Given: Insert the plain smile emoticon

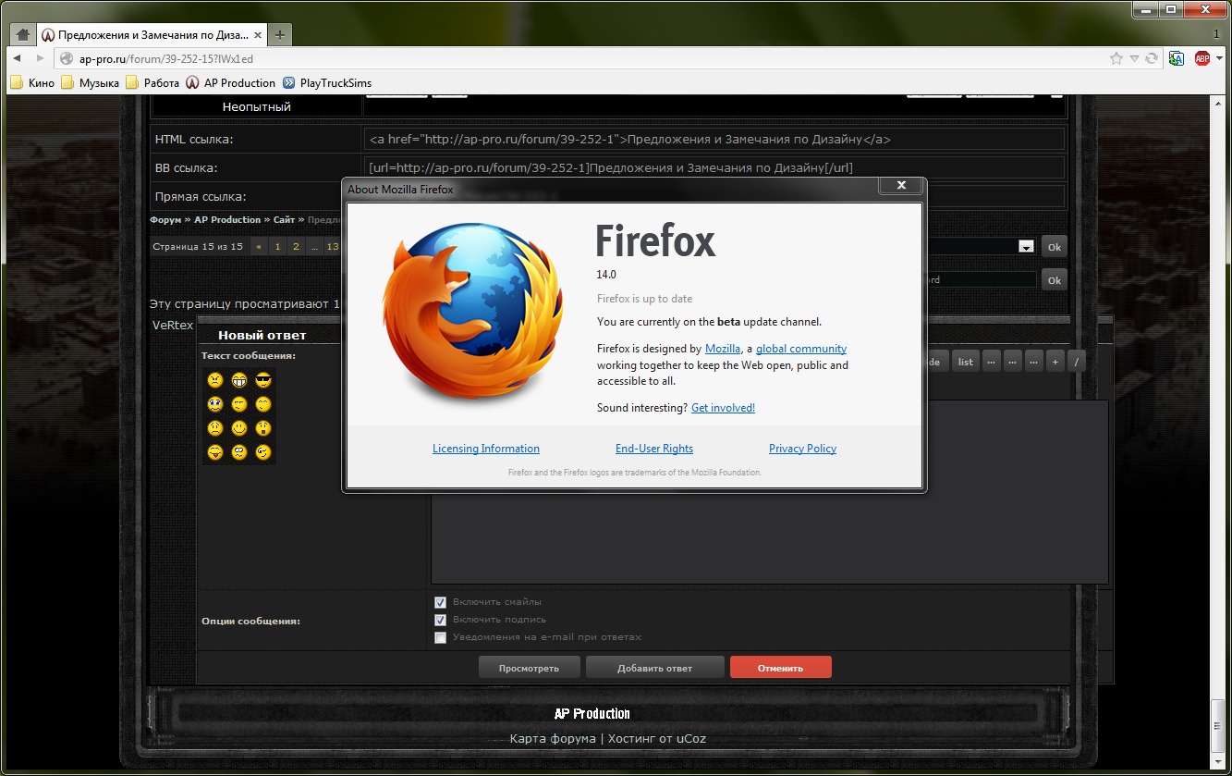Looking at the screenshot, I should pyautogui.click(x=239, y=428).
